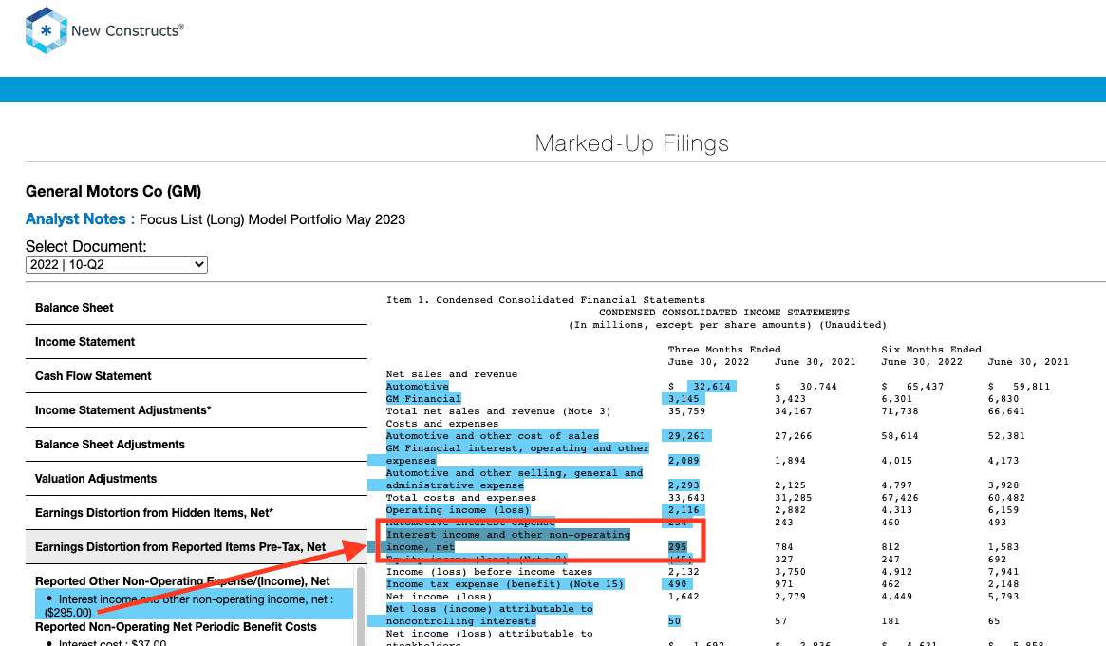Click the Marked-Up Filings page title

[x=632, y=143]
